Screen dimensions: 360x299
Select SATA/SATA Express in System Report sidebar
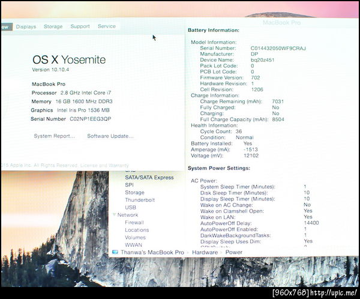(149, 178)
